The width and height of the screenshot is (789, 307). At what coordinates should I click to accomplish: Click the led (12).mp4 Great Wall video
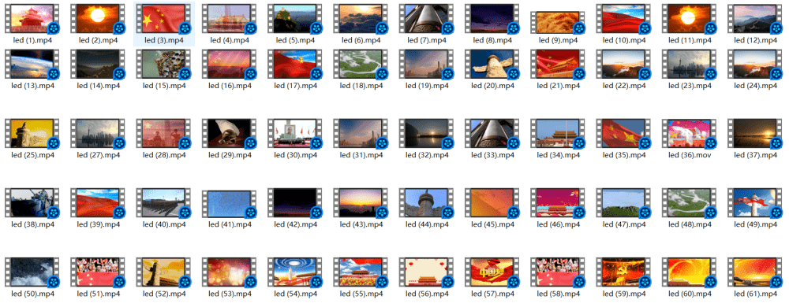[x=756, y=19]
